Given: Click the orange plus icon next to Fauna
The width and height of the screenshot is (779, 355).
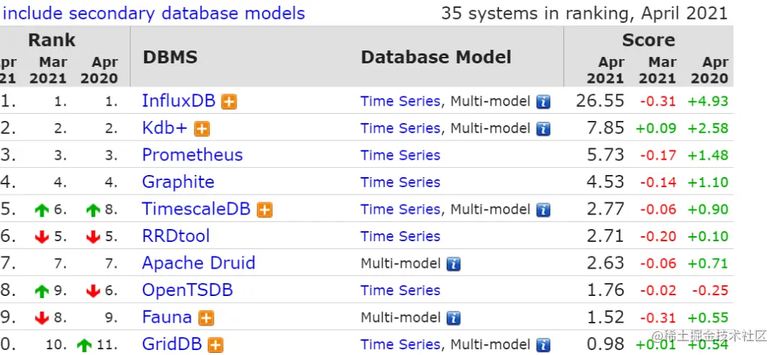Looking at the screenshot, I should click(x=206, y=318).
